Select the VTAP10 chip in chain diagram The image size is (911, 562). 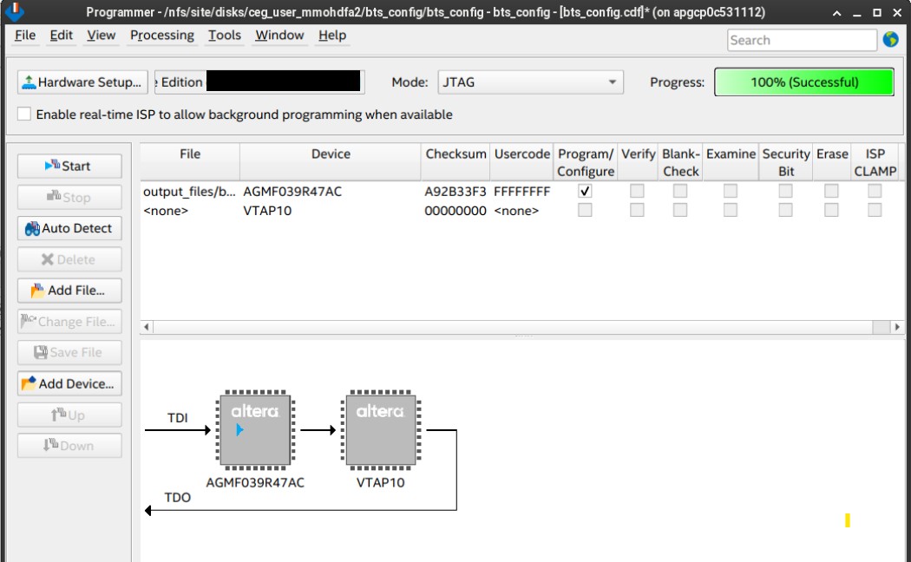pyautogui.click(x=380, y=431)
